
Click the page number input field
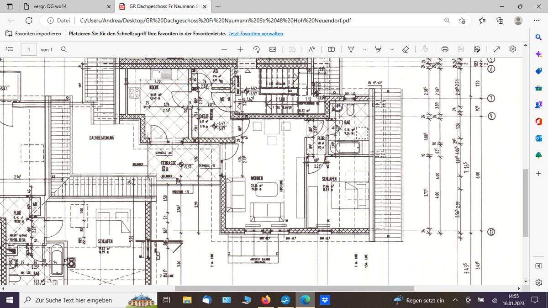tap(29, 49)
